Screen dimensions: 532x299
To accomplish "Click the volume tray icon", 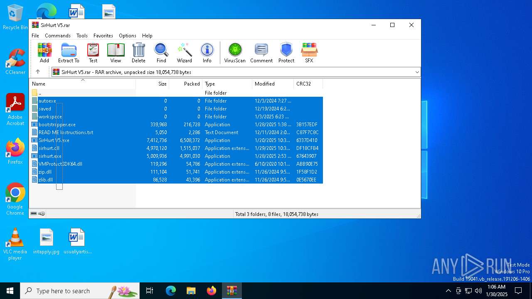I will 478,291.
